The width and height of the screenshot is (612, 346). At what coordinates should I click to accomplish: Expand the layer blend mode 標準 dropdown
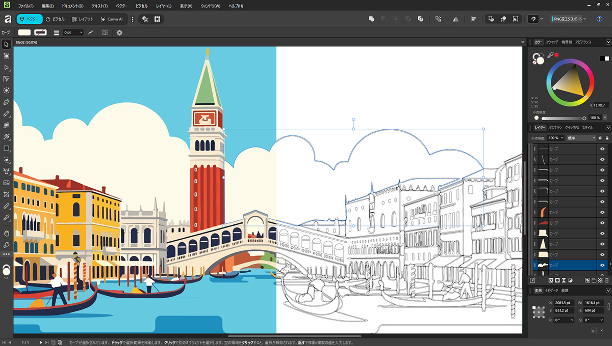point(581,138)
